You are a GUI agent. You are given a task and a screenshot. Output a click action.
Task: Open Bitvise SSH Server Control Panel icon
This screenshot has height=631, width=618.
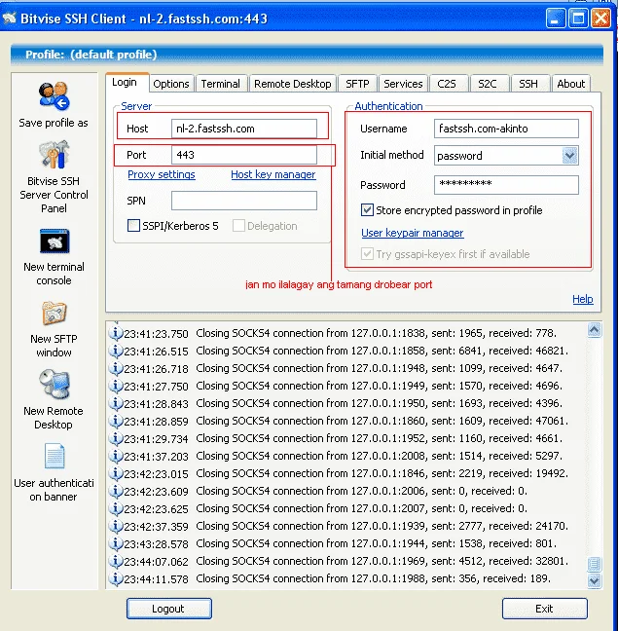(x=54, y=155)
